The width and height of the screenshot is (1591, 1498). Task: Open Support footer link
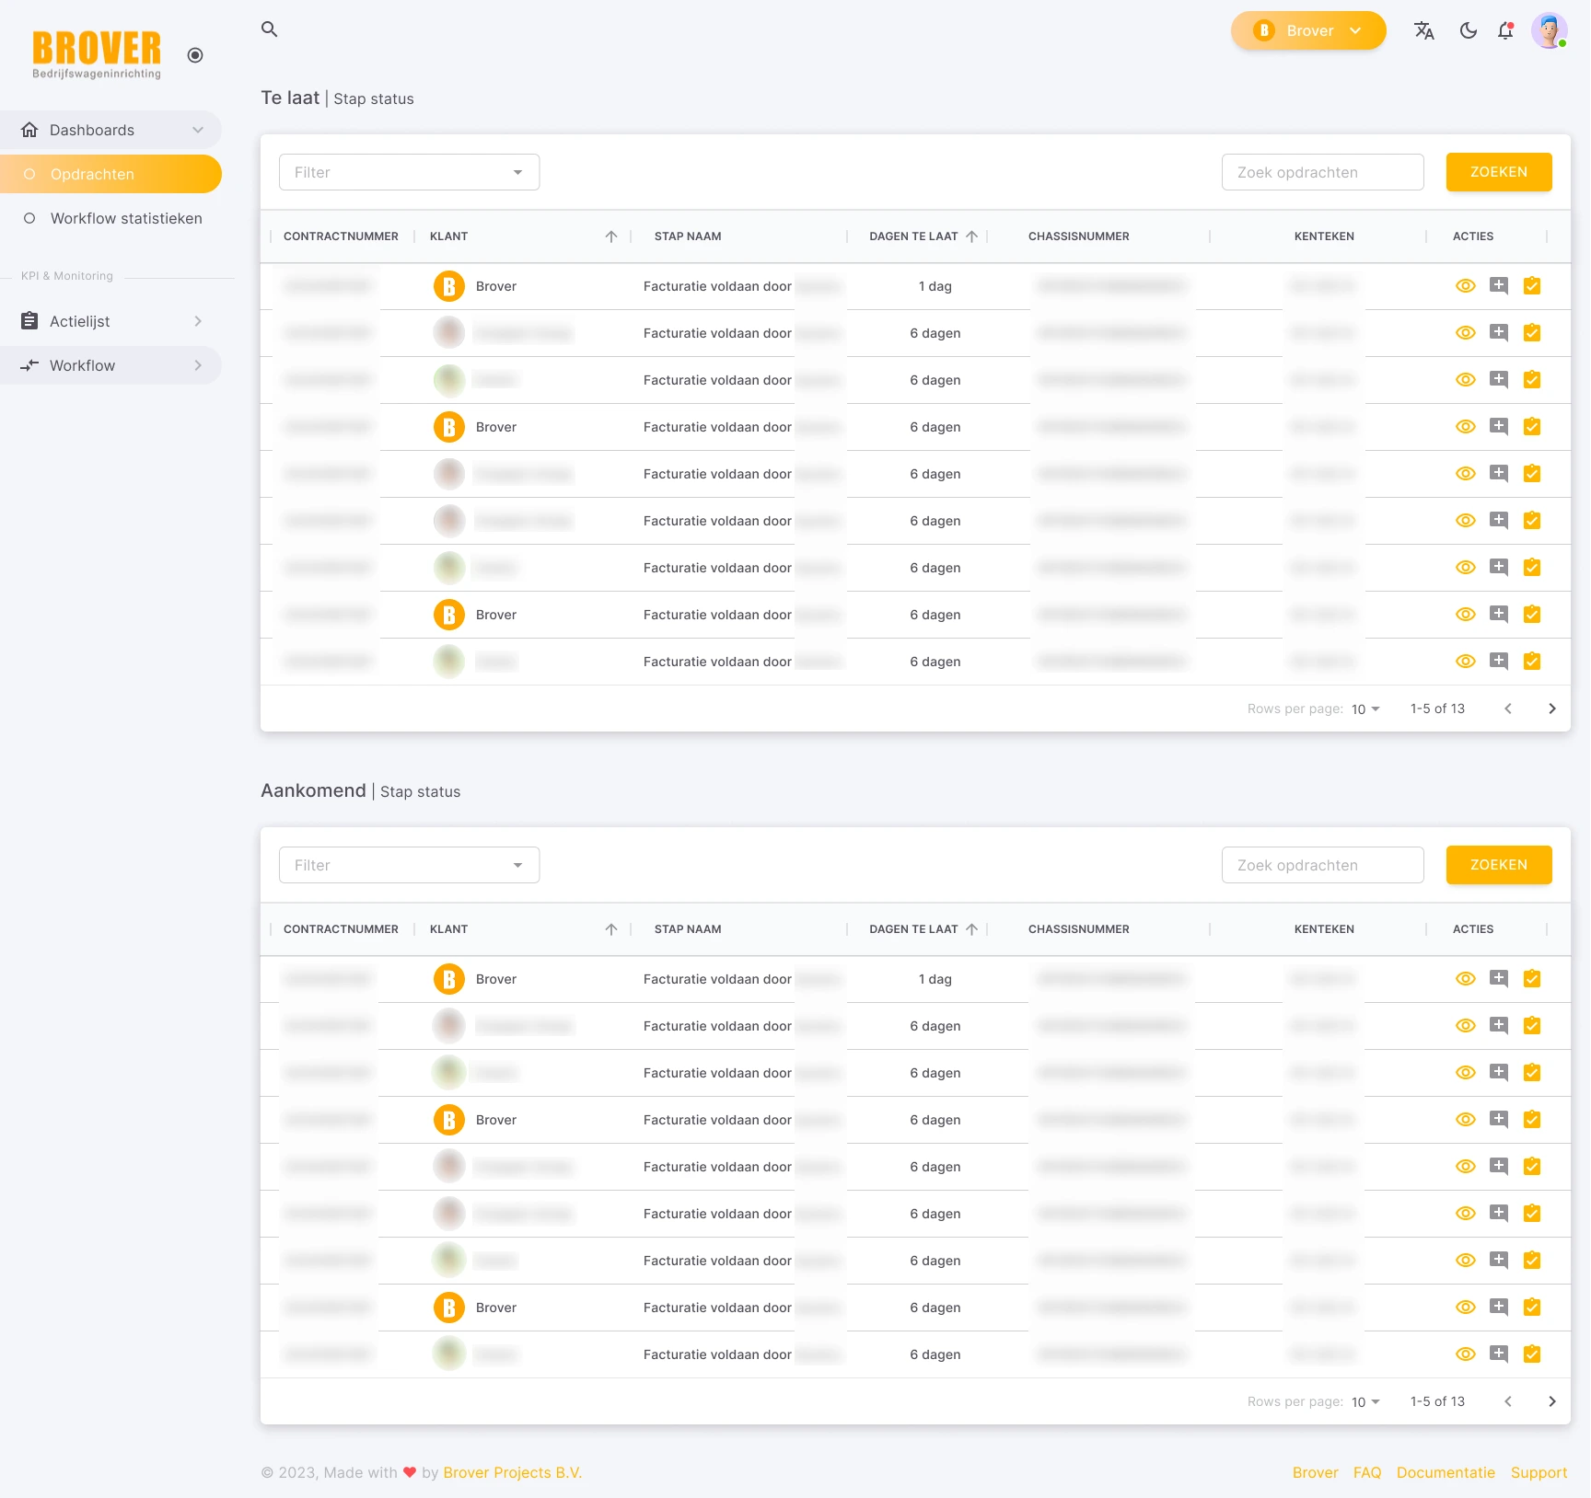click(x=1539, y=1472)
